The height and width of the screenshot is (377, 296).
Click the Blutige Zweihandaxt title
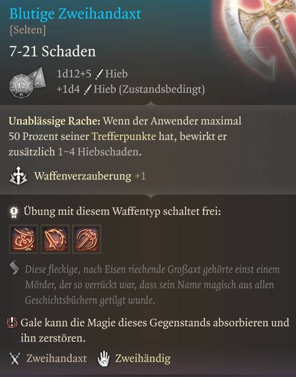pos(75,14)
